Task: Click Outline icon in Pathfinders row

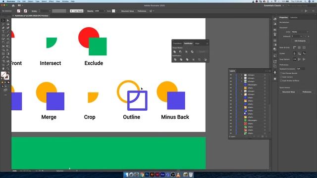Action: (x=199, y=59)
